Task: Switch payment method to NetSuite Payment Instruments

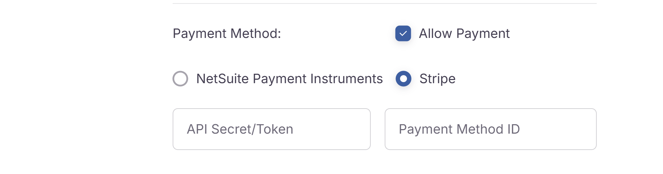Action: [x=180, y=79]
